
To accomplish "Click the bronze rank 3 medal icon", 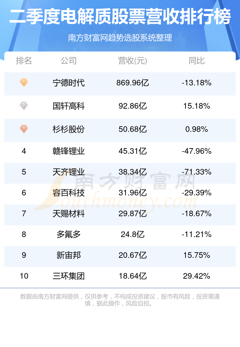I will tap(24, 129).
